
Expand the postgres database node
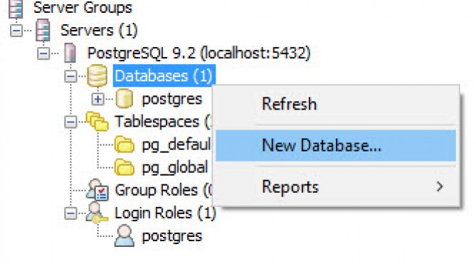97,99
